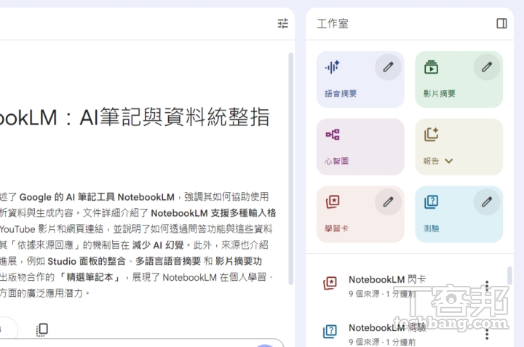
Task: Customize 學習卡 with the pencil icon
Action: [388, 202]
